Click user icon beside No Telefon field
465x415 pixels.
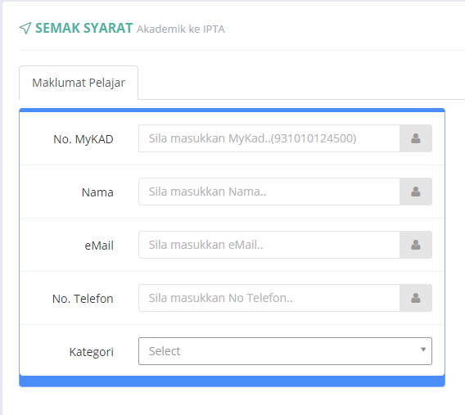[416, 298]
